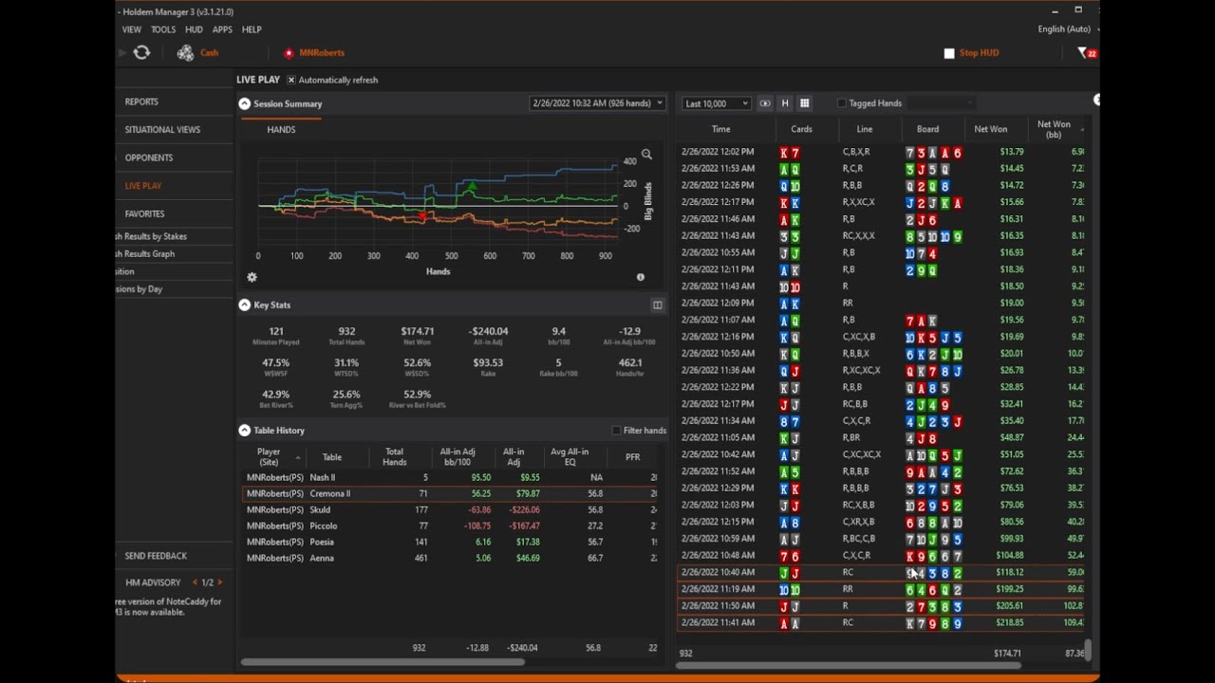Sort by Board column header
This screenshot has height=683, width=1215.
coord(927,130)
